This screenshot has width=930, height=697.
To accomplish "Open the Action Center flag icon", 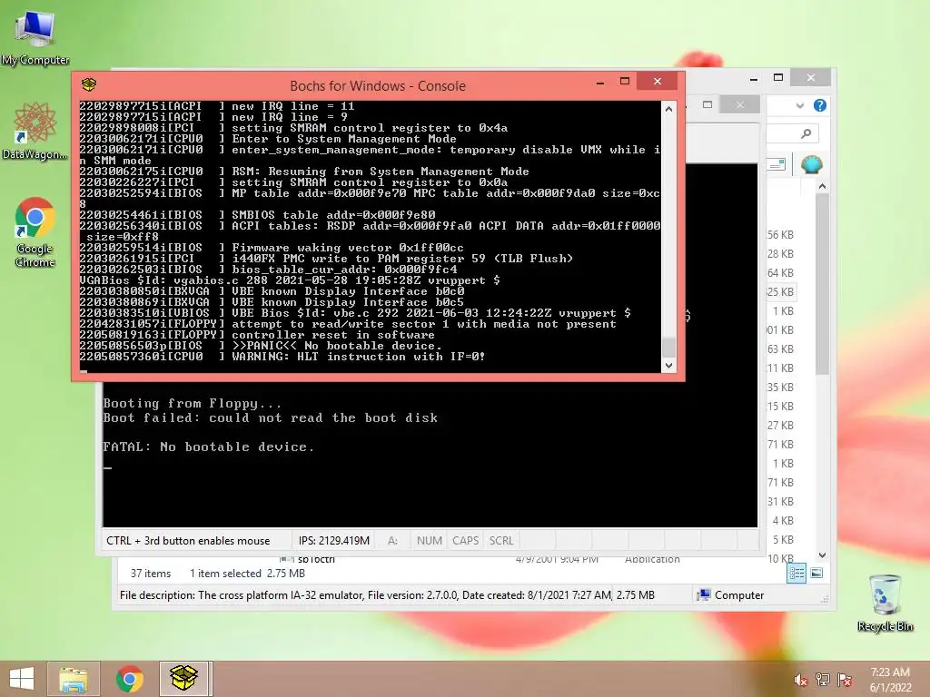I will click(845, 680).
